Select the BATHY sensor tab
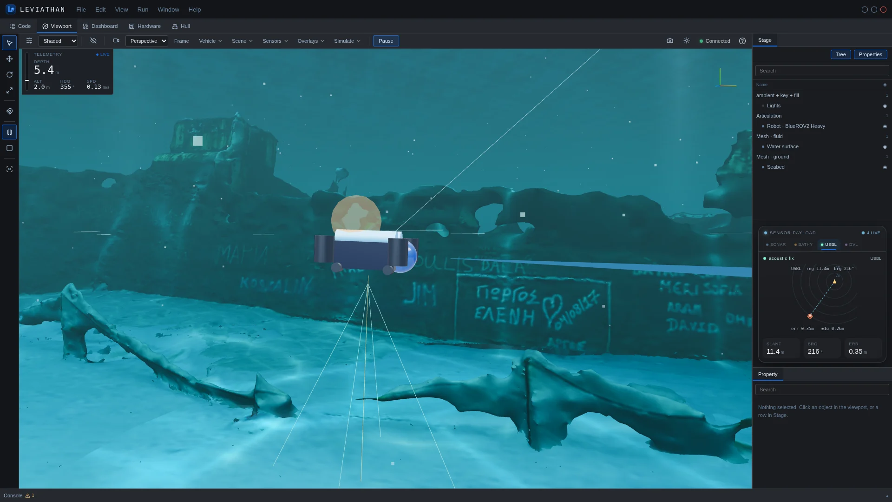The image size is (892, 502). point(803,244)
